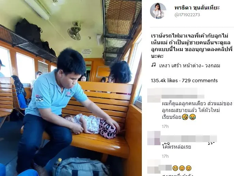Click the 135.4k likes count
This screenshot has height=176, width=234.
click(x=164, y=81)
